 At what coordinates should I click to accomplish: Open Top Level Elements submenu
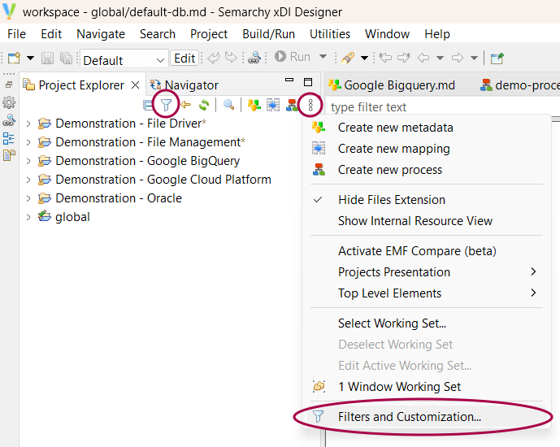pos(427,293)
